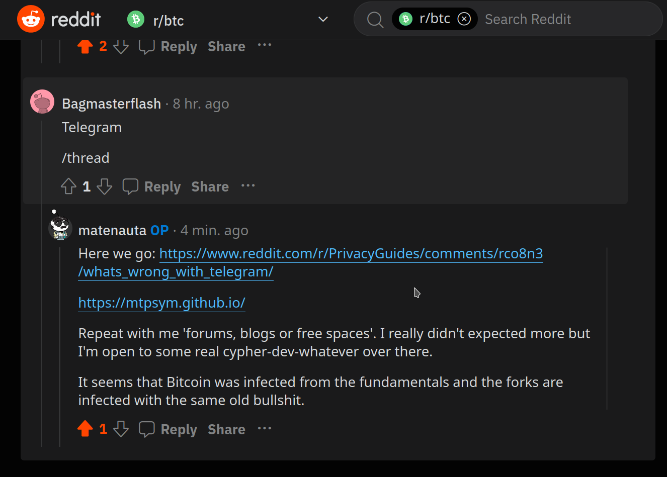667x477 pixels.
Task: Remove the r/btc search filter
Action: (x=464, y=19)
